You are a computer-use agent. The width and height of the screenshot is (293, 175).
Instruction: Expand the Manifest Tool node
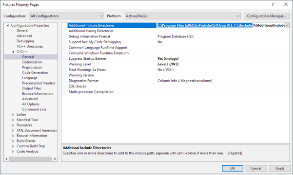pyautogui.click(x=13, y=120)
